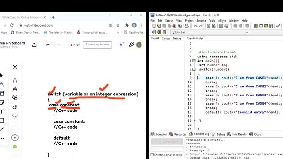Open the (globals) scope dropdown
The image size is (283, 159).
tap(210, 32)
